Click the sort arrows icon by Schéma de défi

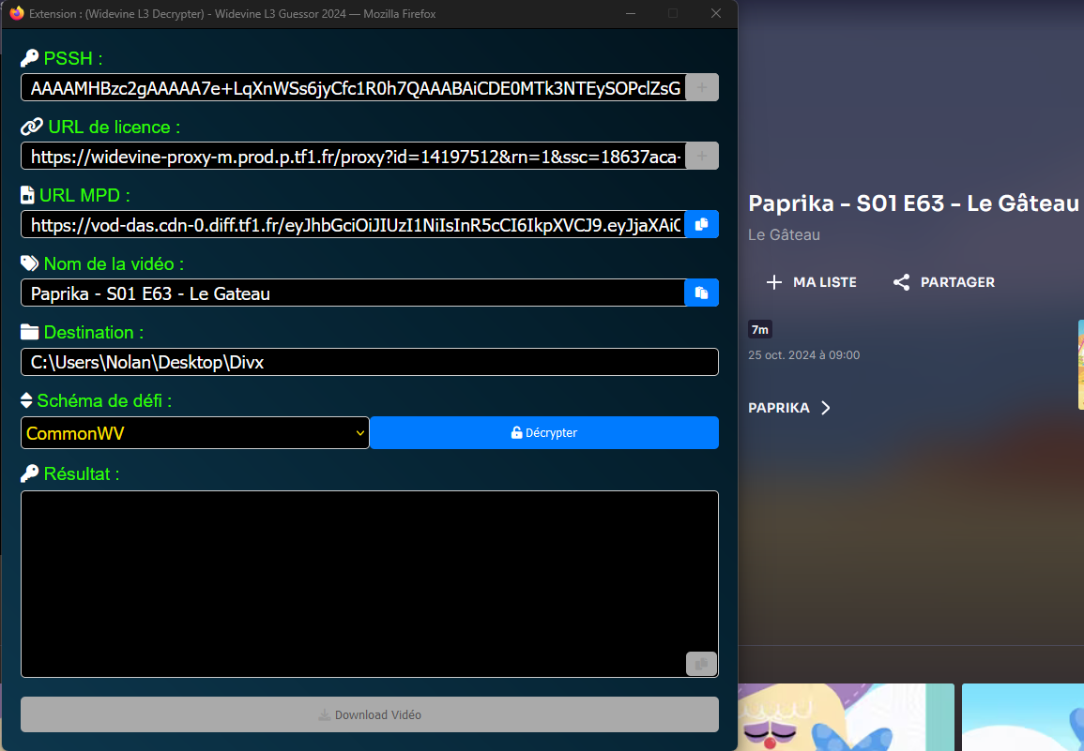click(26, 400)
